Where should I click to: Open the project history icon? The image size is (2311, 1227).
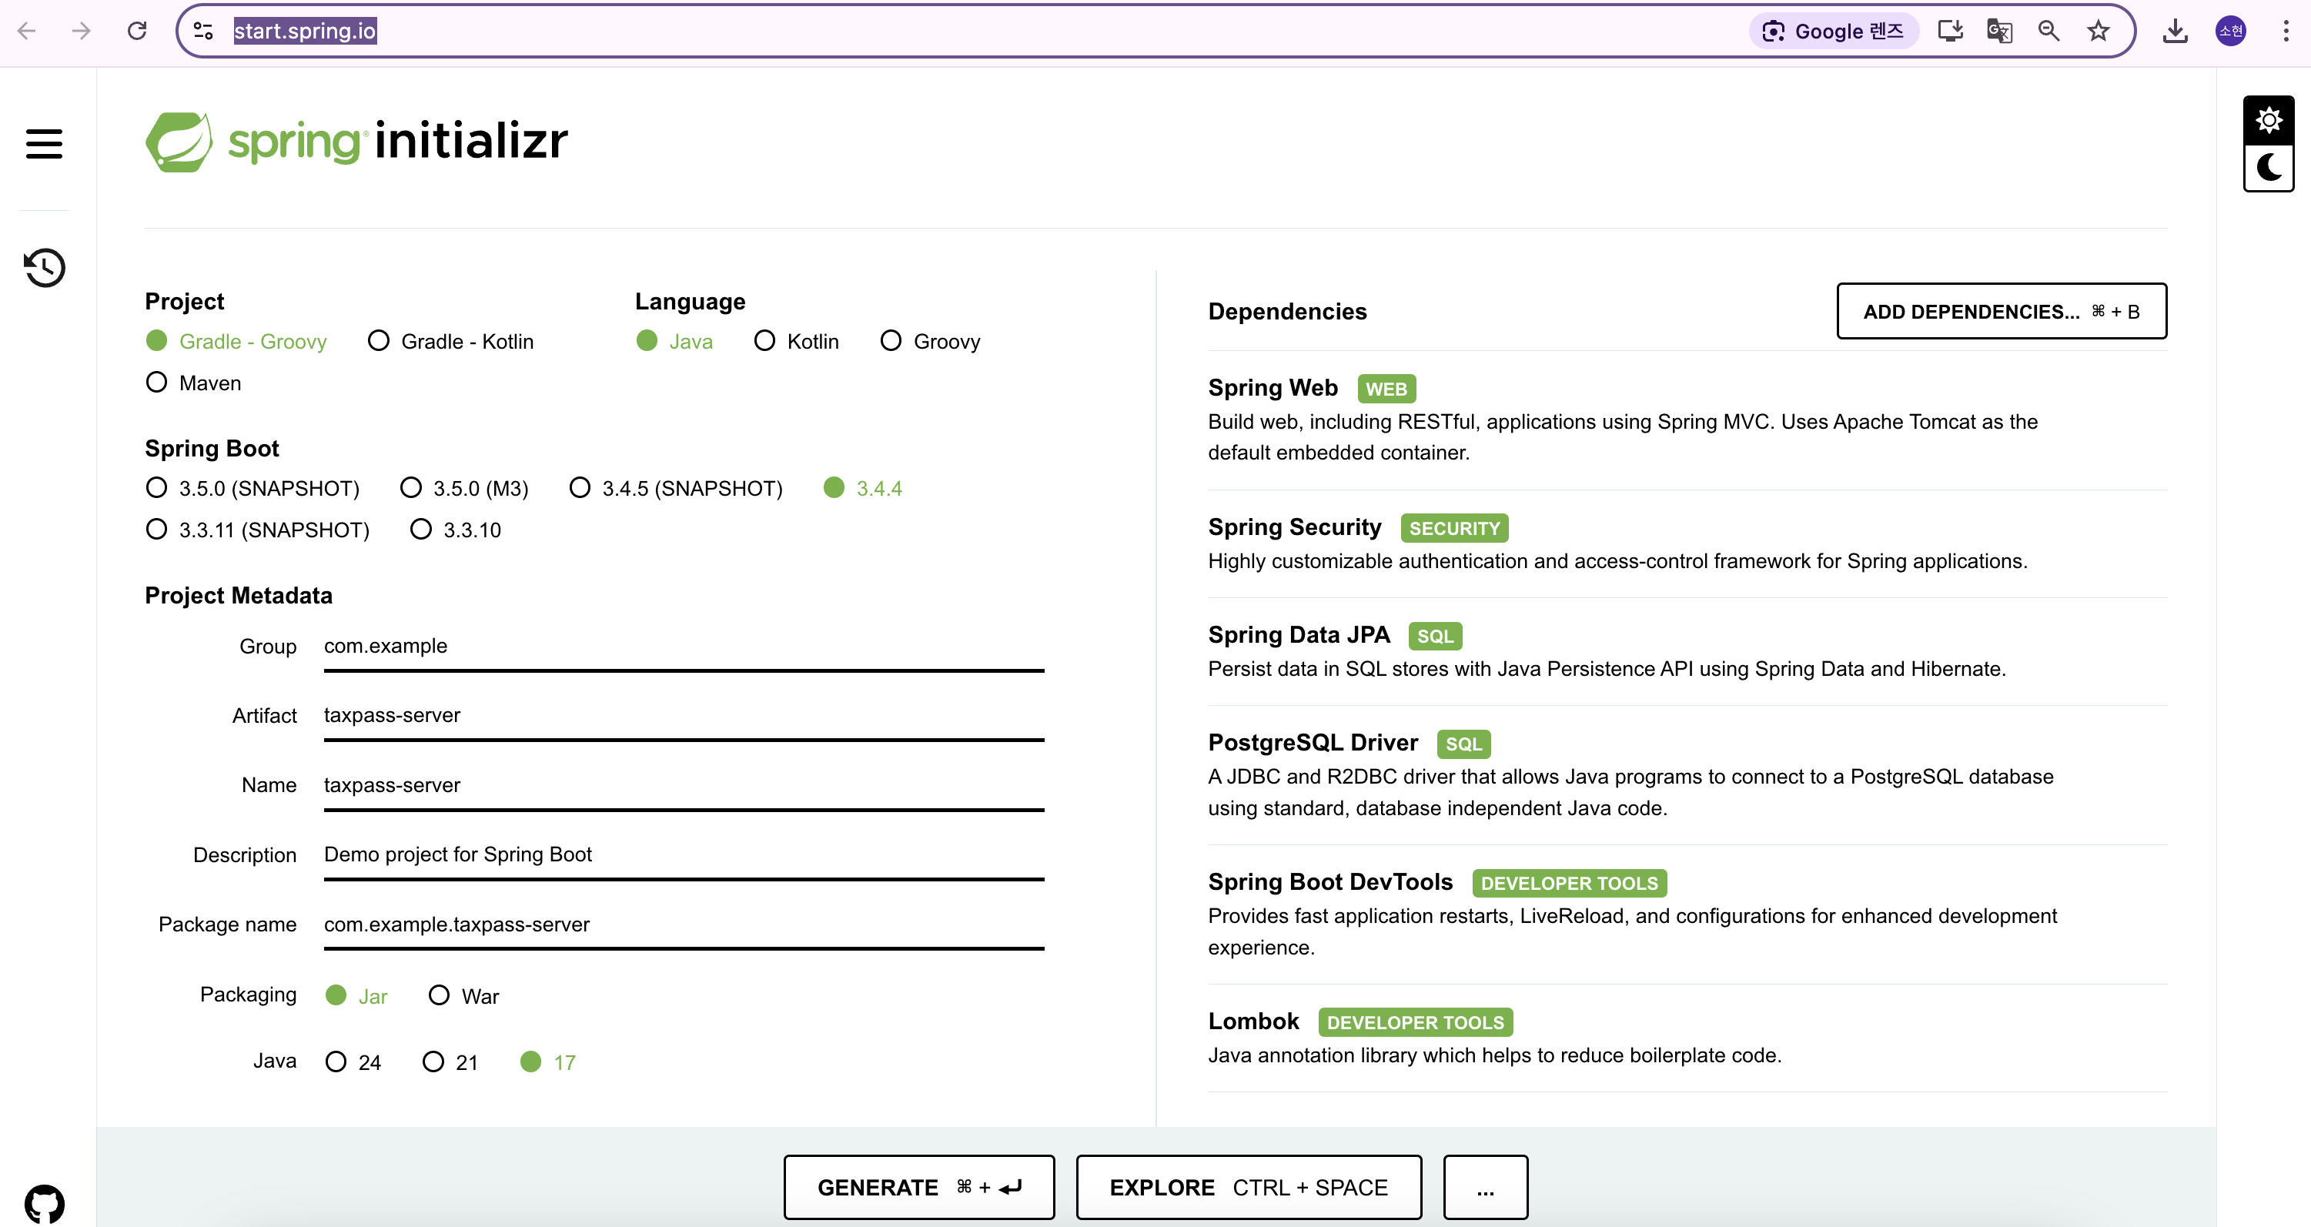[44, 267]
